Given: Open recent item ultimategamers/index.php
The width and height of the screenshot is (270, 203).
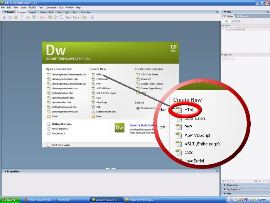Looking at the screenshot, I should (65, 79).
